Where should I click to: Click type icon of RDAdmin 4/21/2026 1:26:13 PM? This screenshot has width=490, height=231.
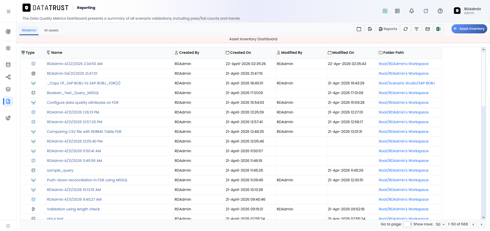pyautogui.click(x=33, y=112)
